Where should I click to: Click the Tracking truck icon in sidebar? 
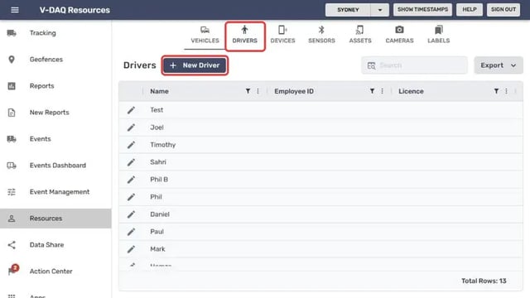[12, 33]
